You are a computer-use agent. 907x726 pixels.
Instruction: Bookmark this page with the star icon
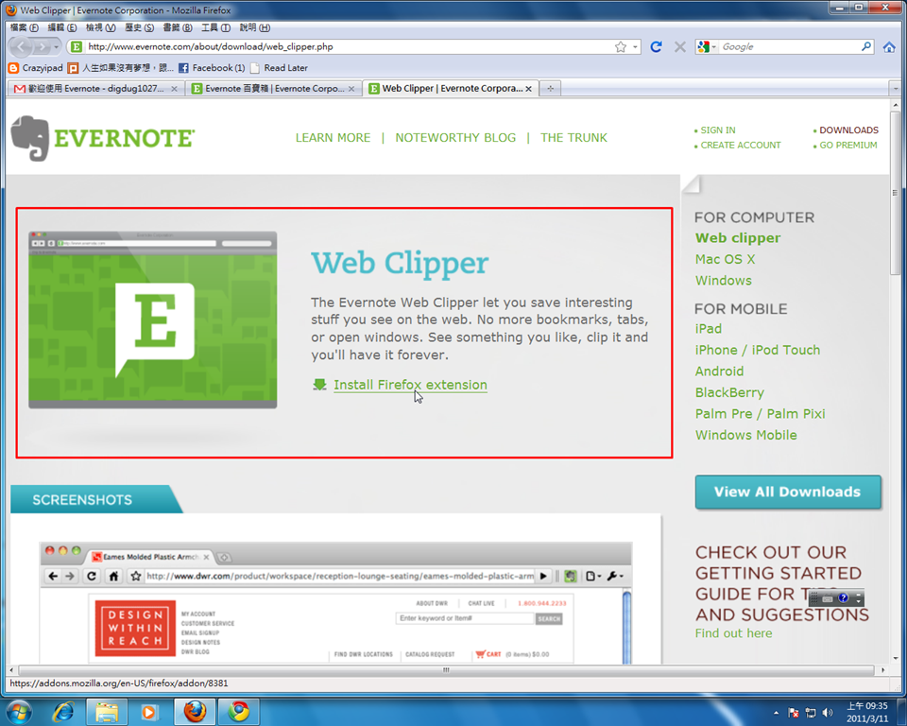(x=621, y=47)
